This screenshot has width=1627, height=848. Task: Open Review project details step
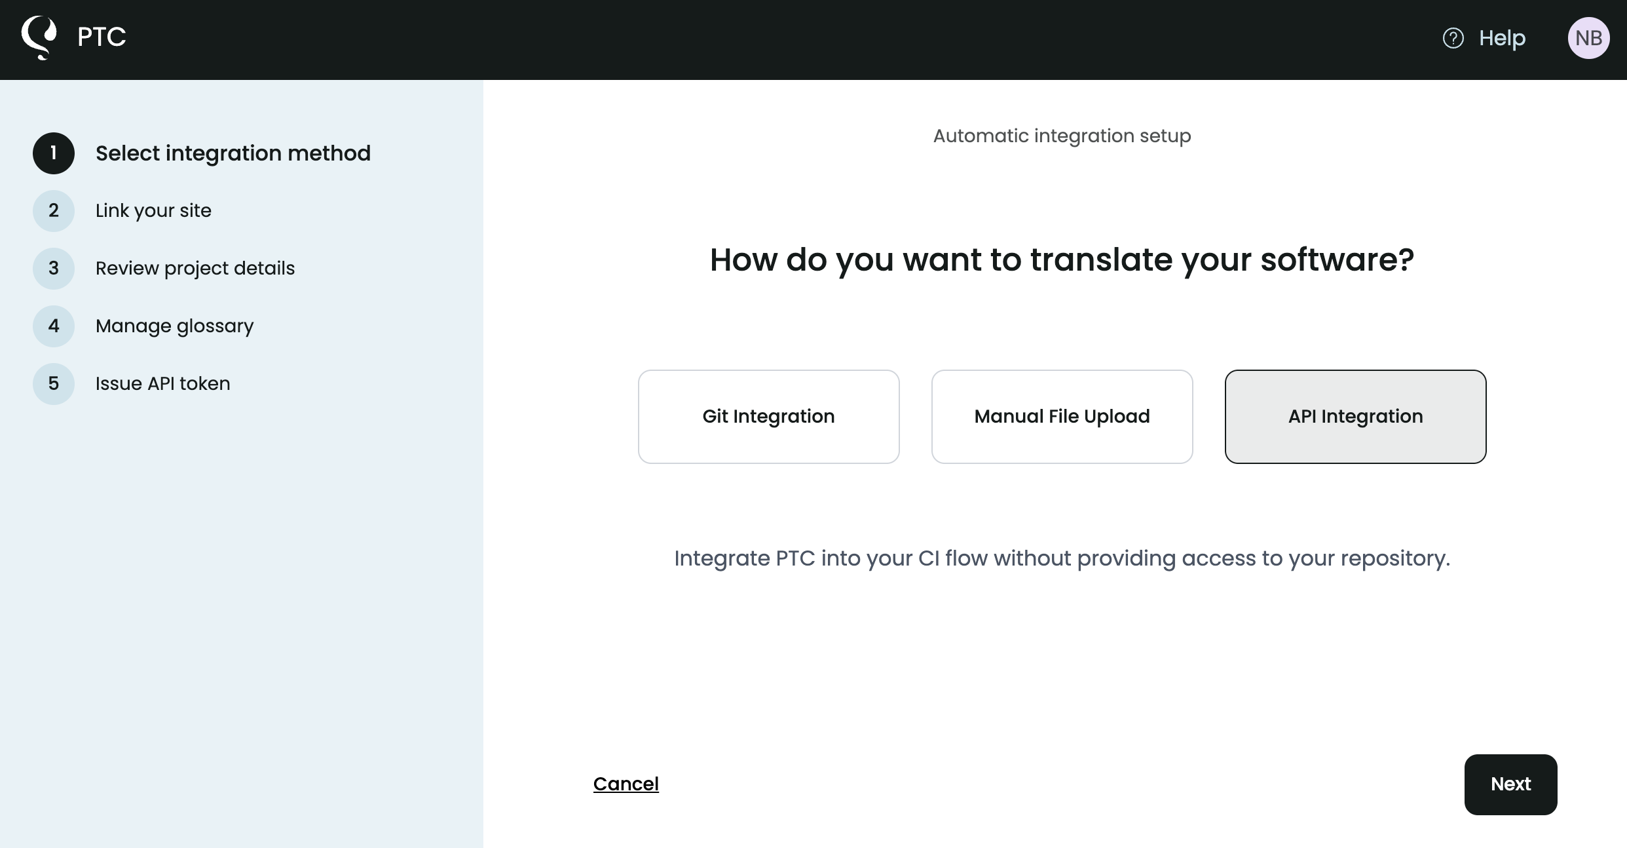click(x=195, y=268)
